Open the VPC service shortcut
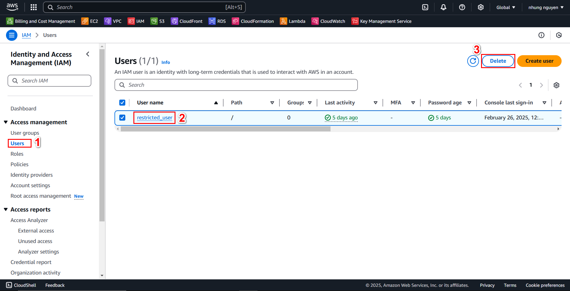The image size is (570, 291). [x=113, y=21]
